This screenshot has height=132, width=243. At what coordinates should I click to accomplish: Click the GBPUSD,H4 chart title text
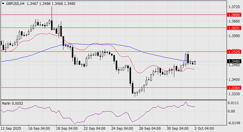(x=14, y=4)
